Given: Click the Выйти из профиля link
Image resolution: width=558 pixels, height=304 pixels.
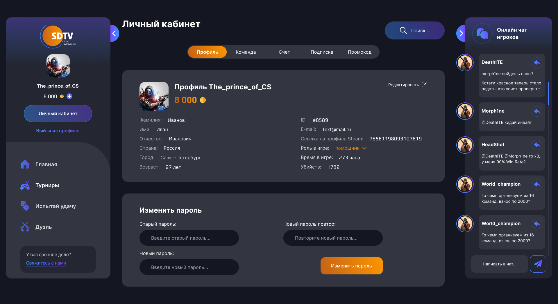Looking at the screenshot, I should [58, 131].
